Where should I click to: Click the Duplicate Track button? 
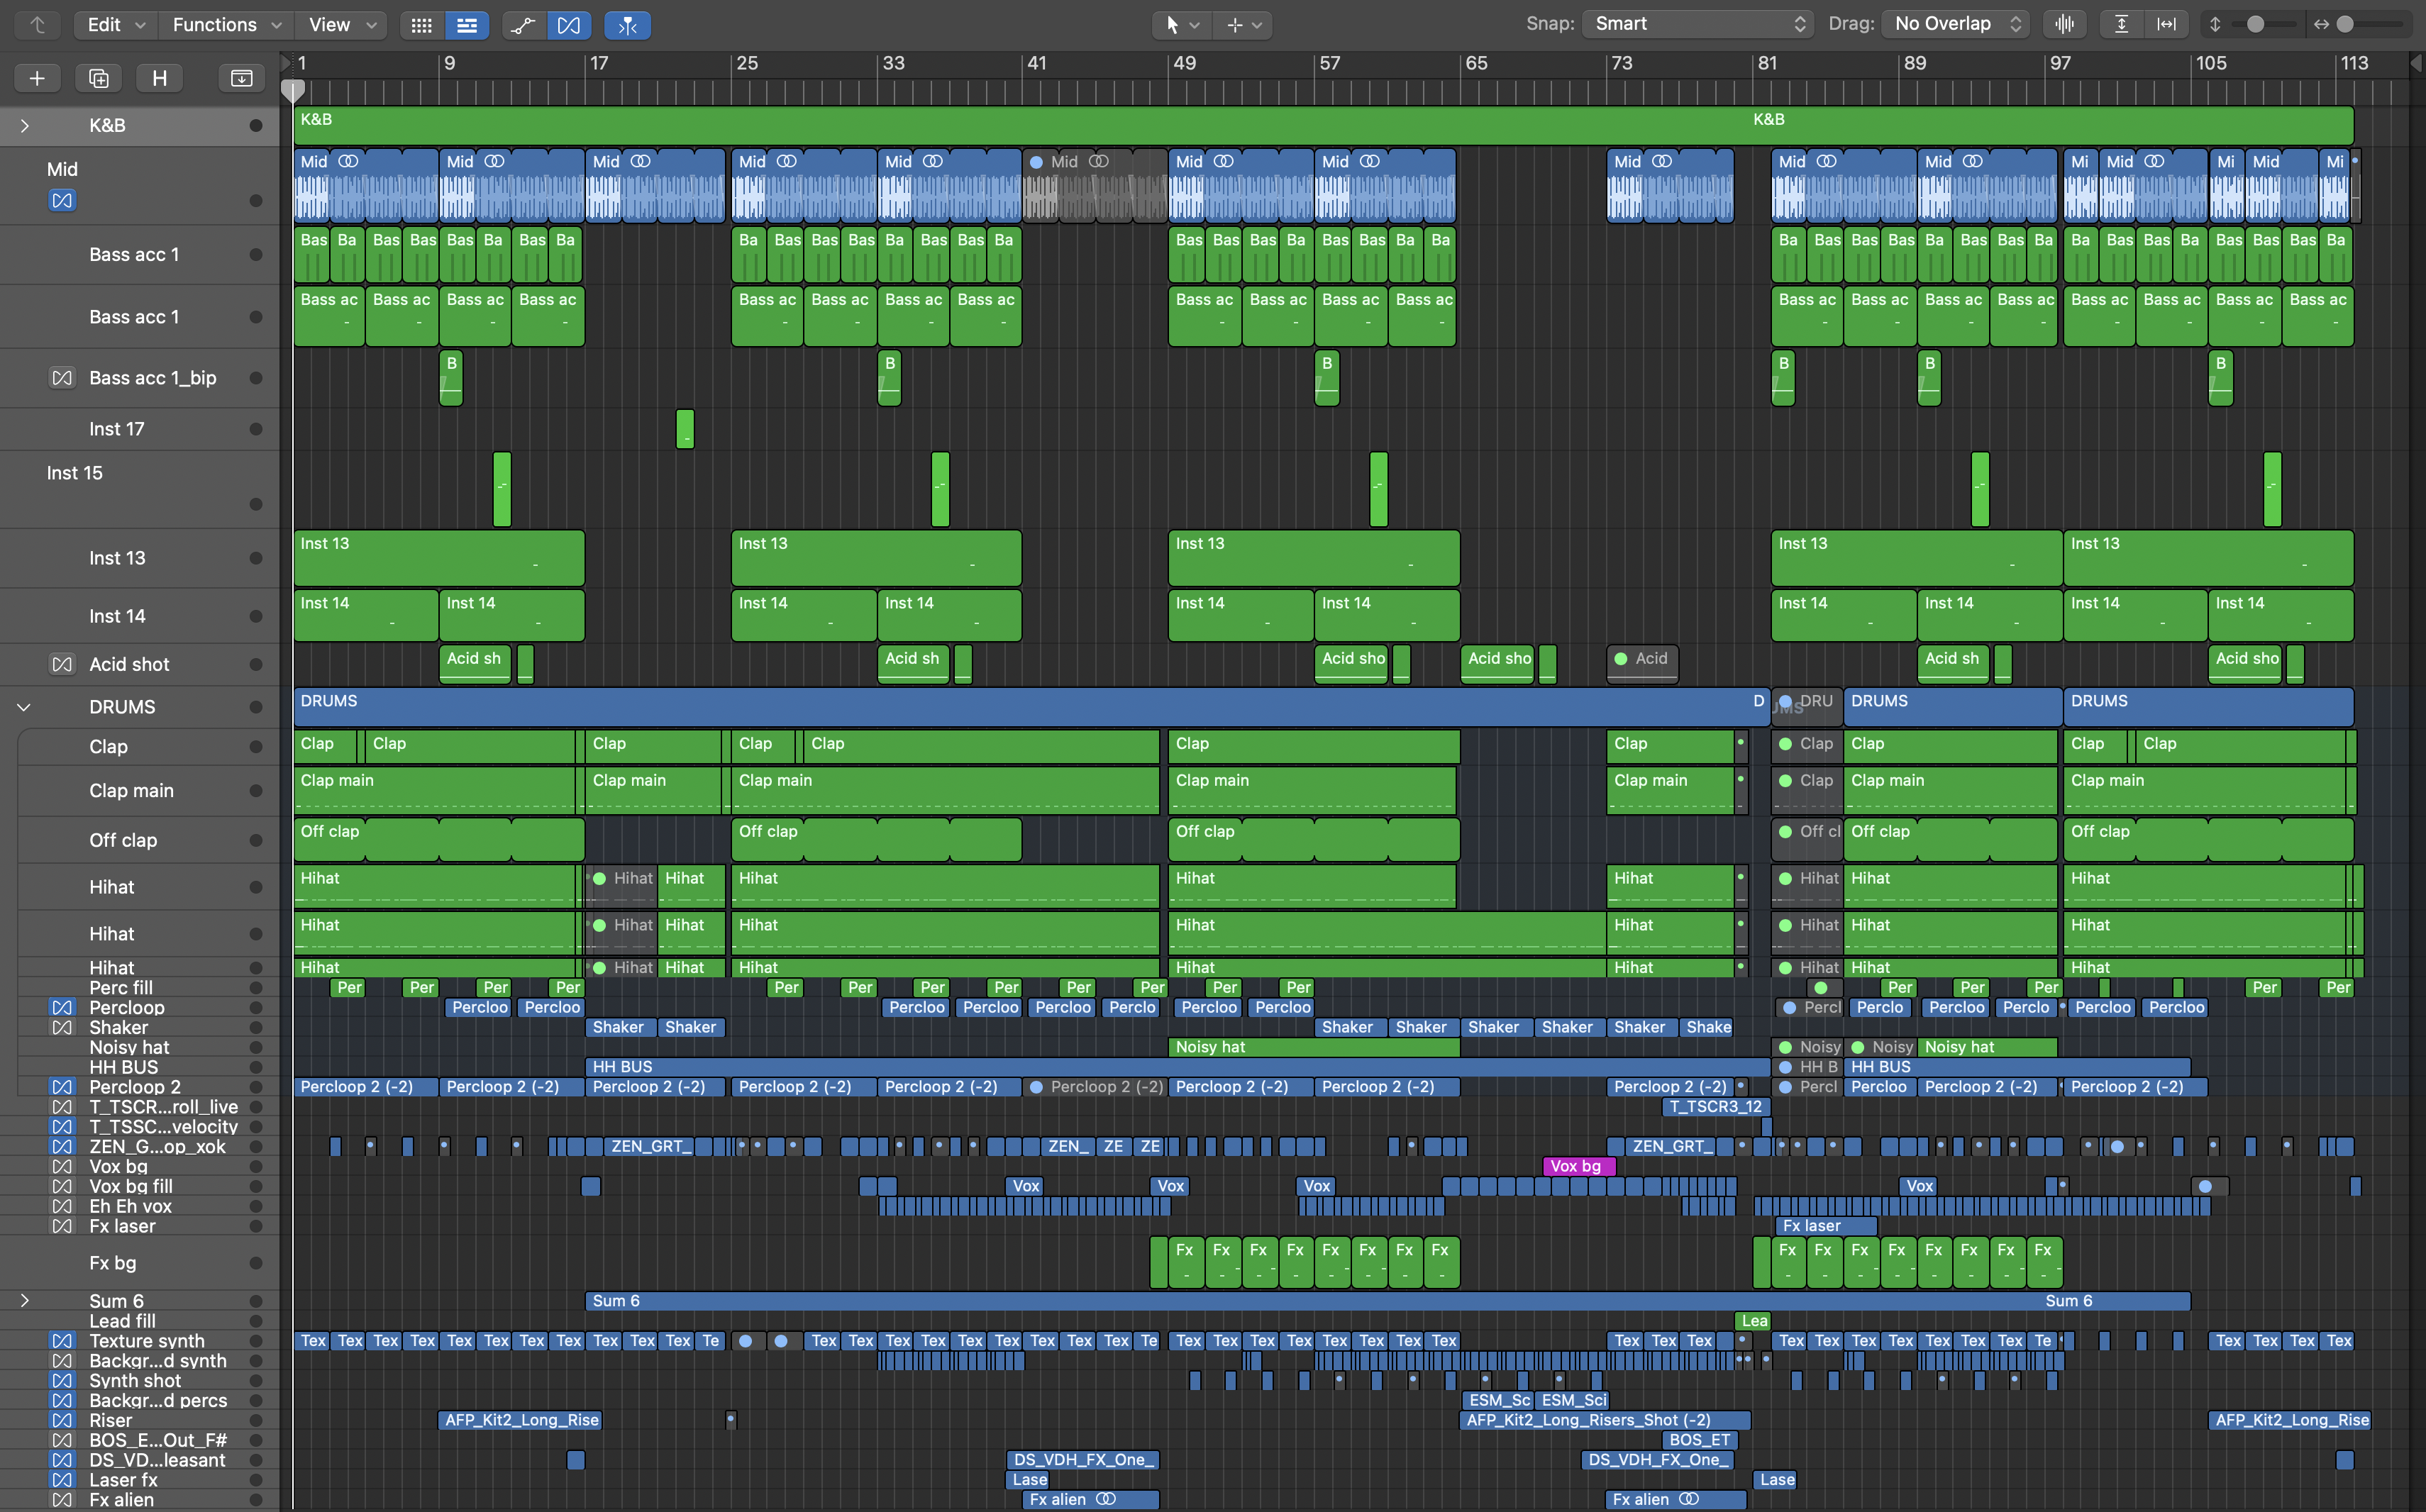click(x=98, y=78)
